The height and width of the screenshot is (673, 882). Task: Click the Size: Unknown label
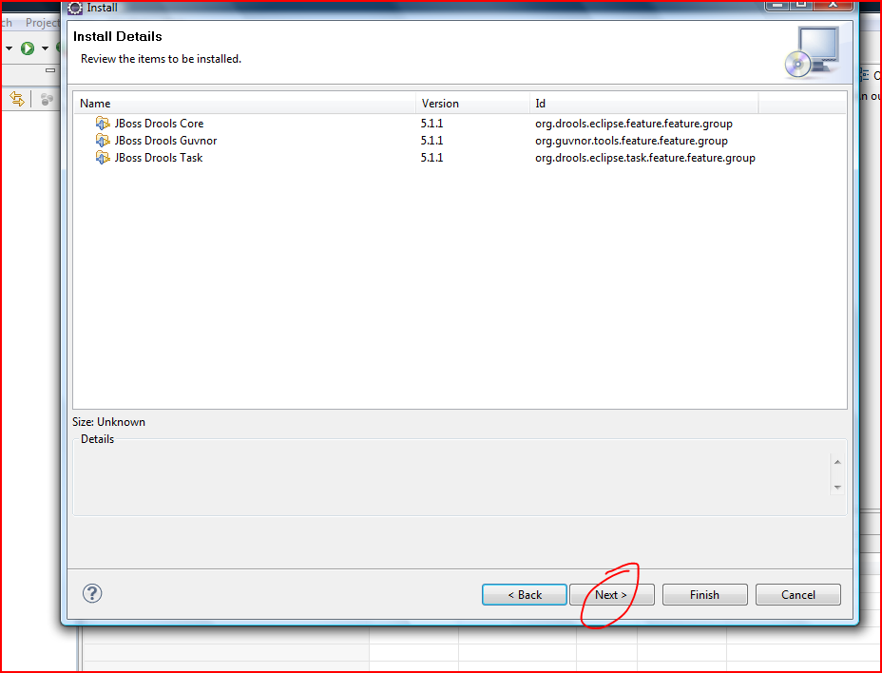pyautogui.click(x=108, y=422)
